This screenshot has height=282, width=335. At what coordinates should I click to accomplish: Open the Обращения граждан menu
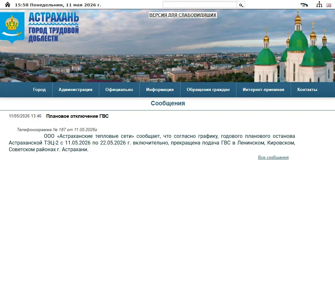coord(208,89)
